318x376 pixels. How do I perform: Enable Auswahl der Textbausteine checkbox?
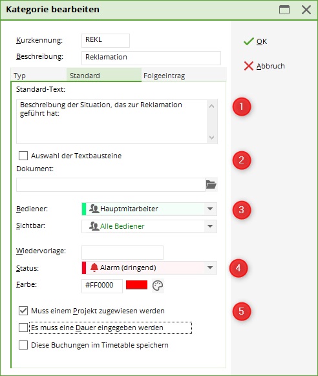[23, 156]
